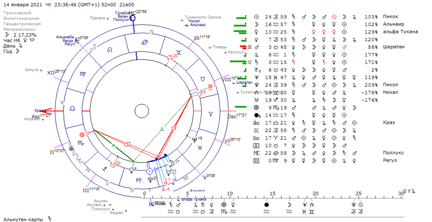
Task: Select the star name "Регул" in the last table row
Action: (390, 160)
